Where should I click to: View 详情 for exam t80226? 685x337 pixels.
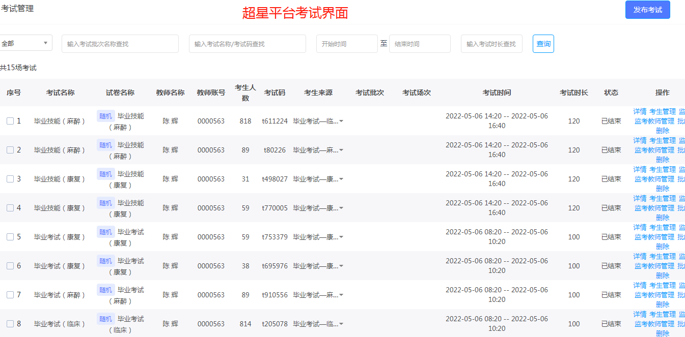(640, 140)
